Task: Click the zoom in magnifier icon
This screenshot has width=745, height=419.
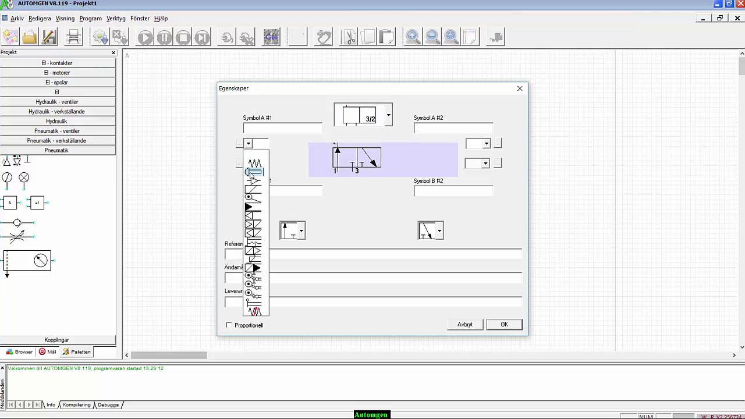Action: 413,37
